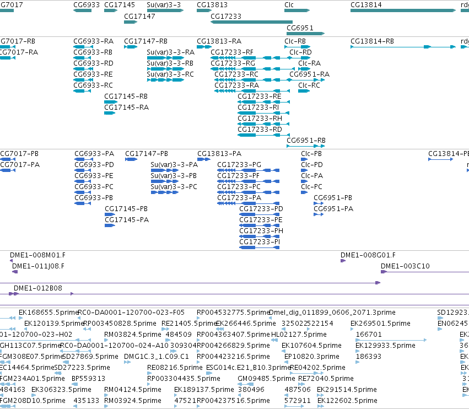Click transcript Su(var)3-3-RC
The width and height of the screenshot is (469, 409).
click(x=170, y=74)
